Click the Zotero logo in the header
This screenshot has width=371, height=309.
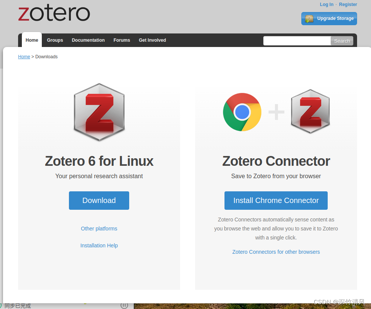tap(54, 13)
